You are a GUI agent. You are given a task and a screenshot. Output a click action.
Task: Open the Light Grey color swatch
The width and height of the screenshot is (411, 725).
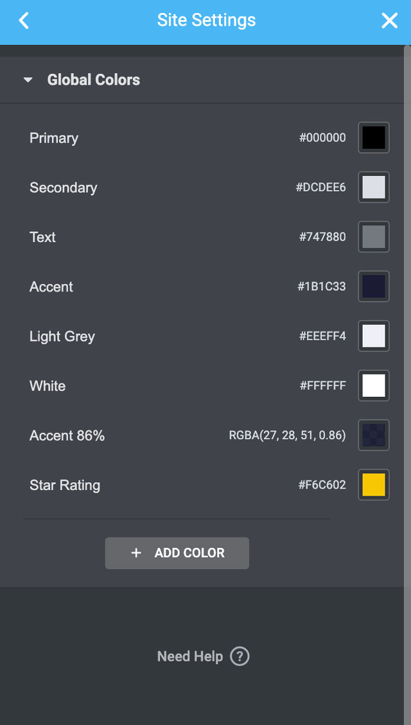pyautogui.click(x=374, y=336)
